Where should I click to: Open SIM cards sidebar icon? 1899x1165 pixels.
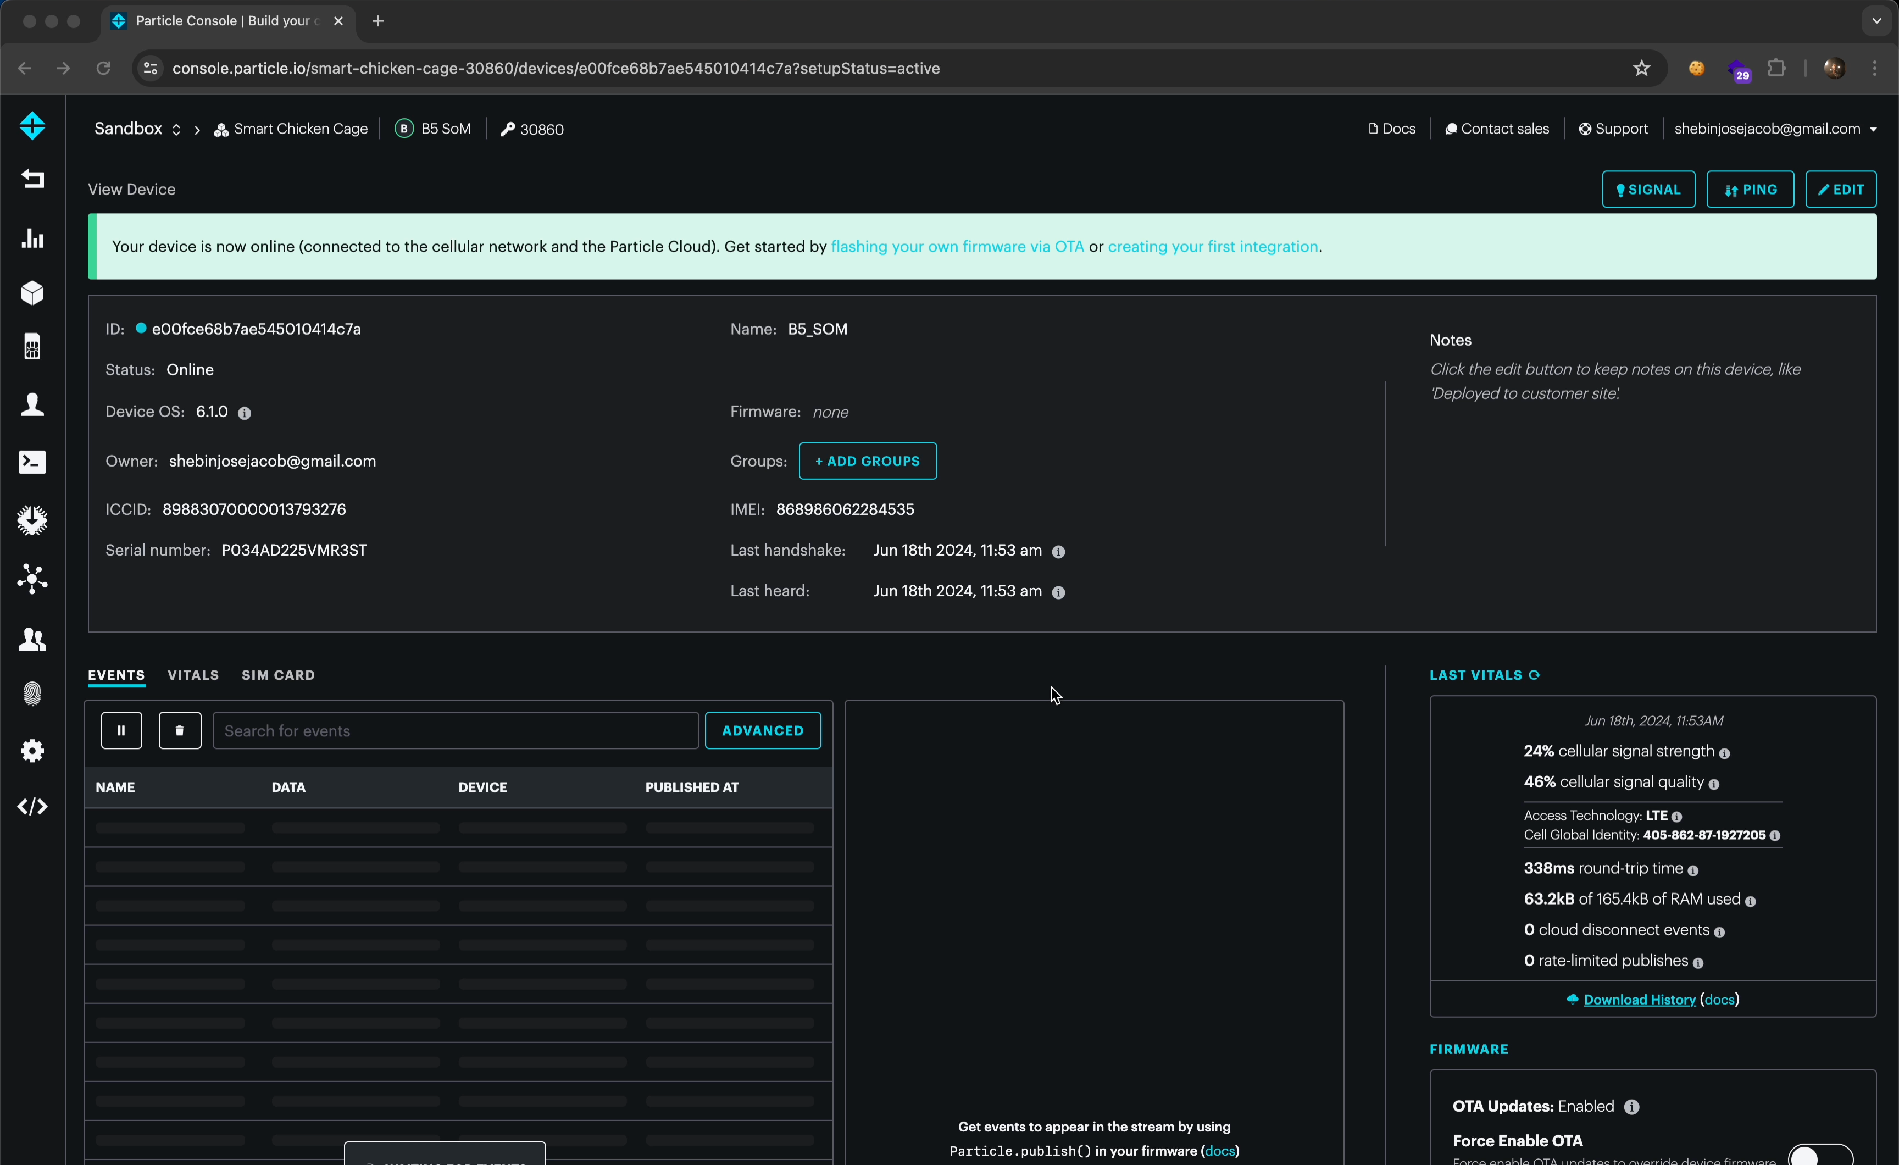pyautogui.click(x=32, y=347)
